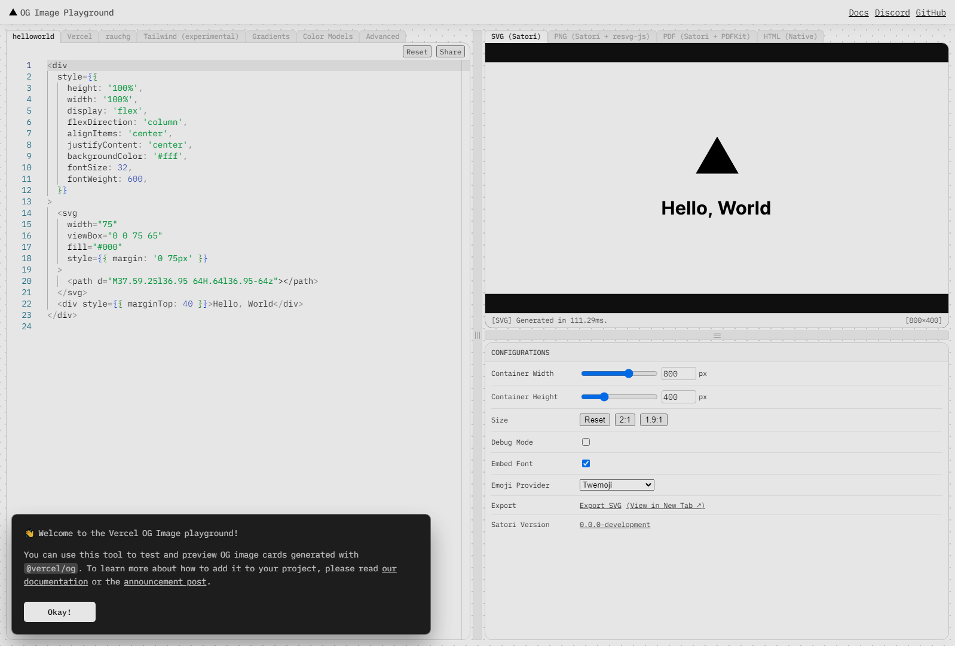The width and height of the screenshot is (955, 646).
Task: Switch to the helloworld tab
Action: click(x=33, y=36)
